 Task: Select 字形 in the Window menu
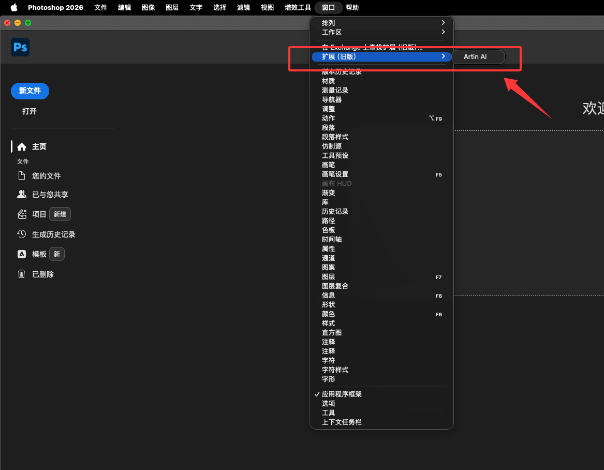381,379
